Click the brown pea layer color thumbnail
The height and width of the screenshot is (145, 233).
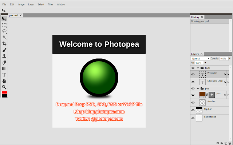[202, 95]
